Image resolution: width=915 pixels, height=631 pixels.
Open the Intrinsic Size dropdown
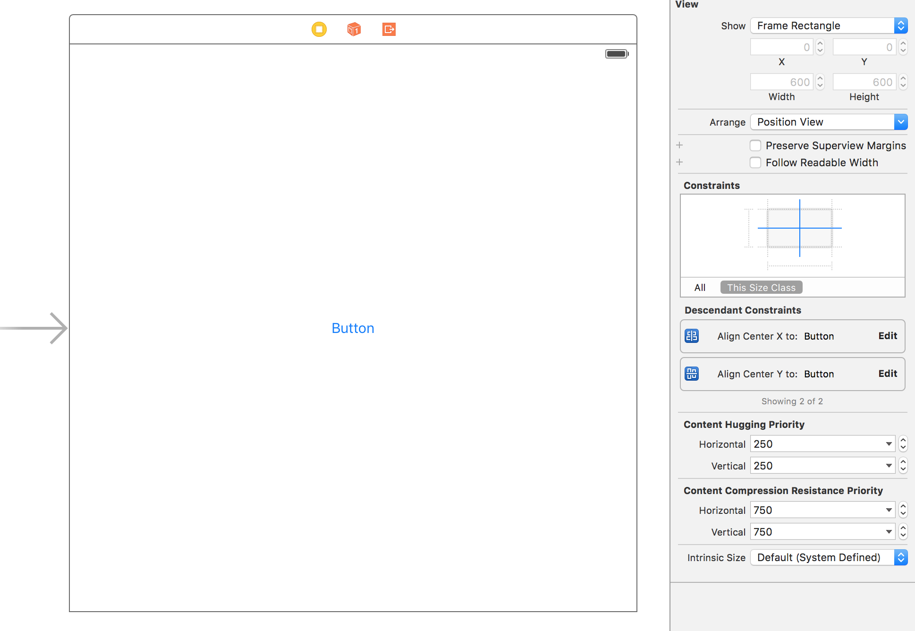(829, 557)
